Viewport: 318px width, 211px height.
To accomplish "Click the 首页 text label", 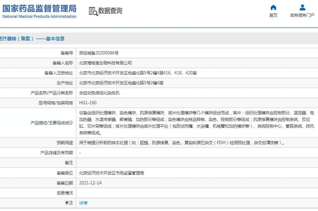I will point(273,15).
